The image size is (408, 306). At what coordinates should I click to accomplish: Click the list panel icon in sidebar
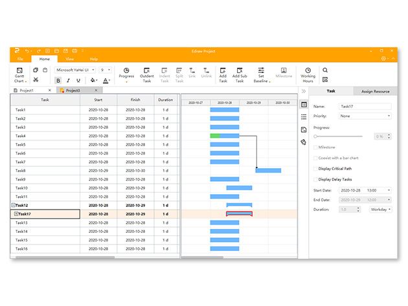click(x=304, y=117)
